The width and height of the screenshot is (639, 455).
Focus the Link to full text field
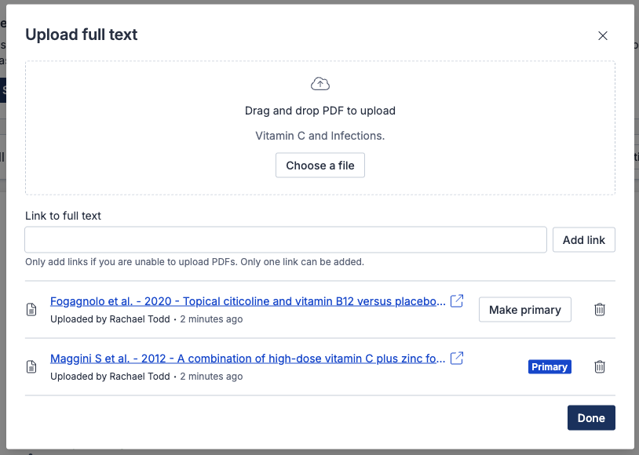coord(286,240)
